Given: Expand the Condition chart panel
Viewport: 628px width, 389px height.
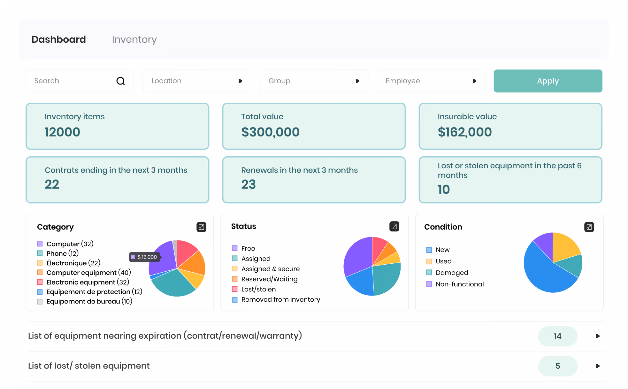Looking at the screenshot, I should coord(589,227).
